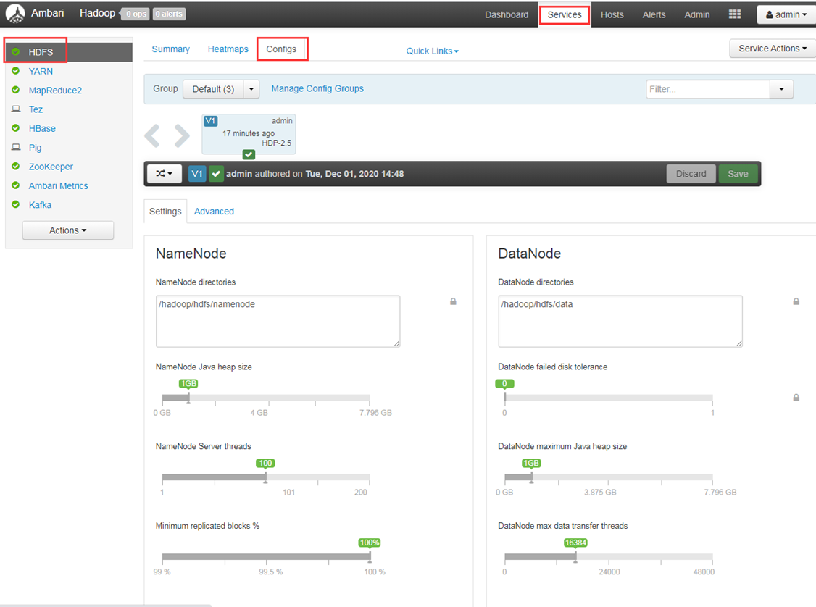
Task: Click the YARN green status icon
Action: coord(16,71)
